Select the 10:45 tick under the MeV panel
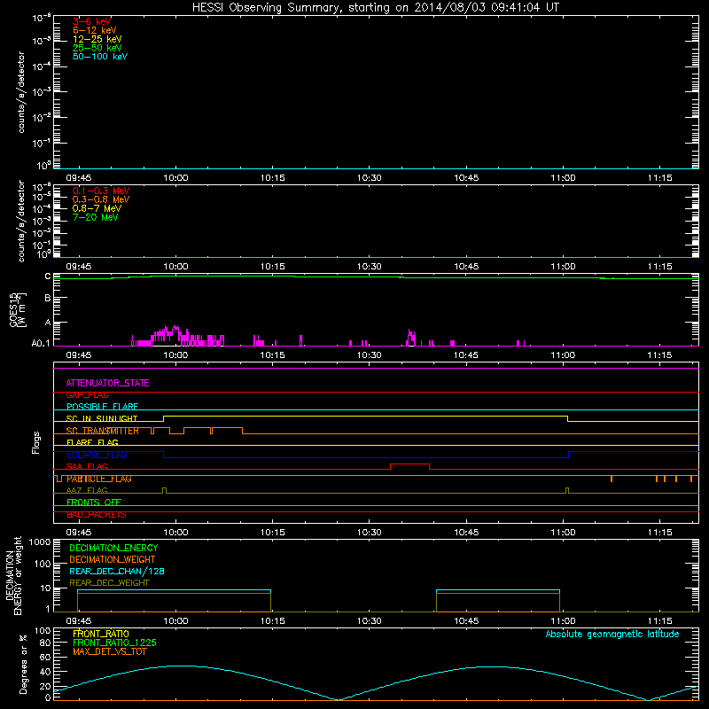The image size is (709, 709). point(466,267)
